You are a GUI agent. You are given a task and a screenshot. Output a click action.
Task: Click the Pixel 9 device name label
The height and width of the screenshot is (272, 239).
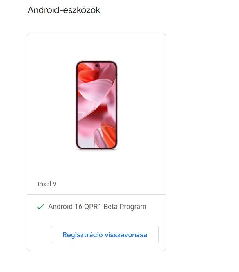click(47, 184)
